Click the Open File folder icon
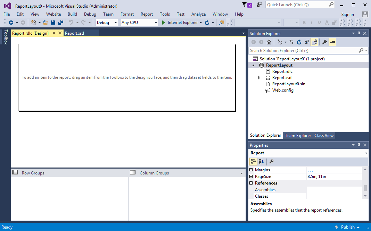Screen dimensions: 371x231 46,23
